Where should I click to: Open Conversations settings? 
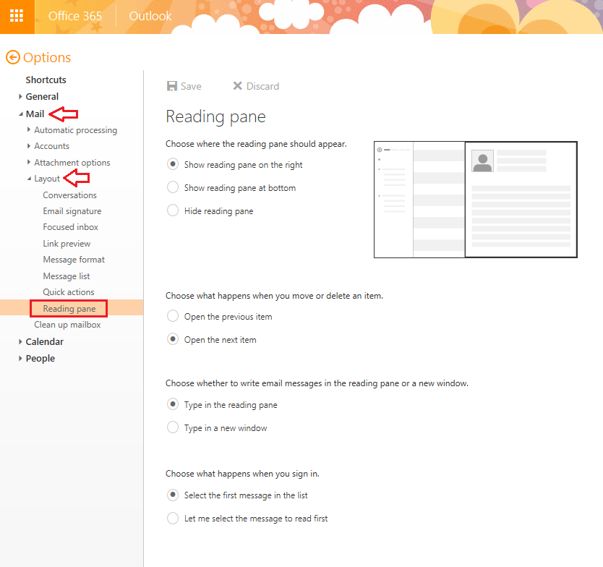point(69,195)
